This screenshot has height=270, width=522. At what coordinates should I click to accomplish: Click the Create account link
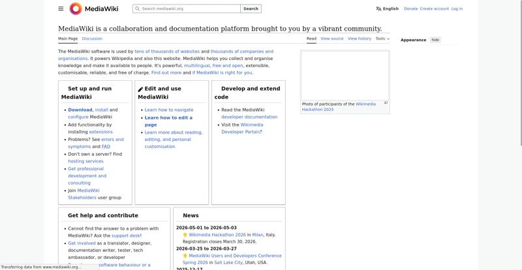434,8
